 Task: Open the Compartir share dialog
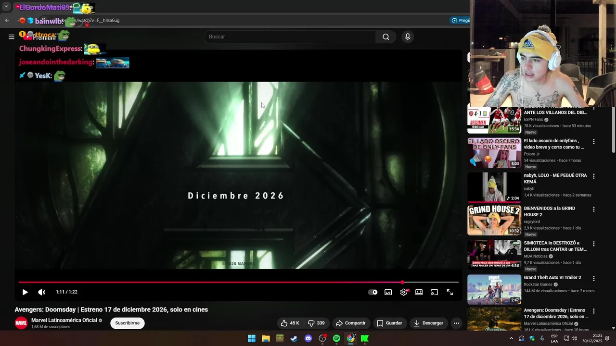[x=351, y=323]
